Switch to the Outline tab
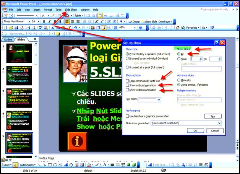This screenshot has height=174, width=240. (8, 39)
